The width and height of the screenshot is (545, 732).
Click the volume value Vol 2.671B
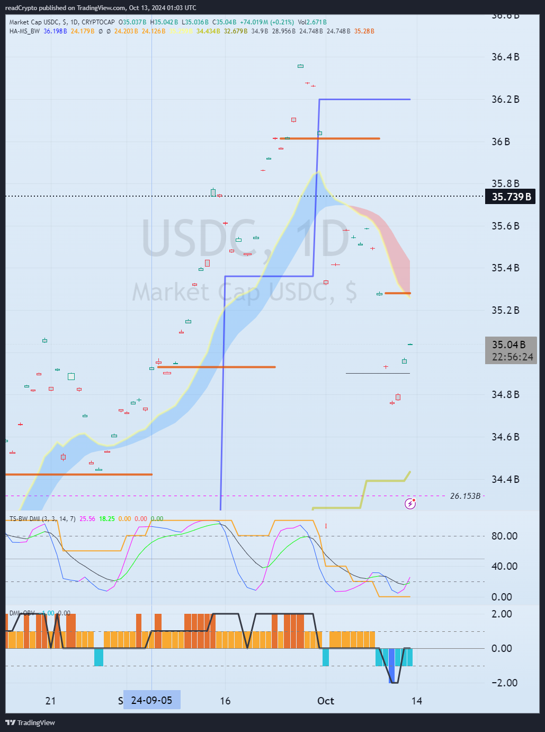[312, 22]
